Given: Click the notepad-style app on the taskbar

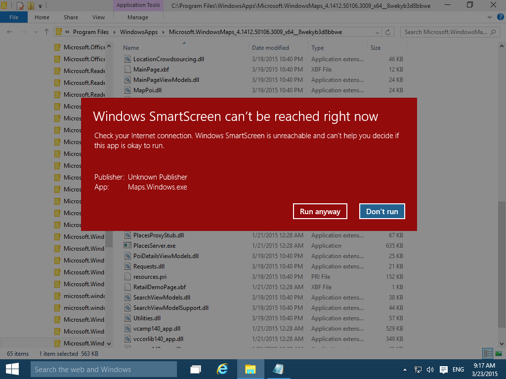Looking at the screenshot, I should [278, 369].
